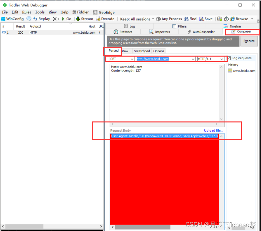Toggle the Log Requests checkbox
This screenshot has width=261, height=231.
(229, 58)
